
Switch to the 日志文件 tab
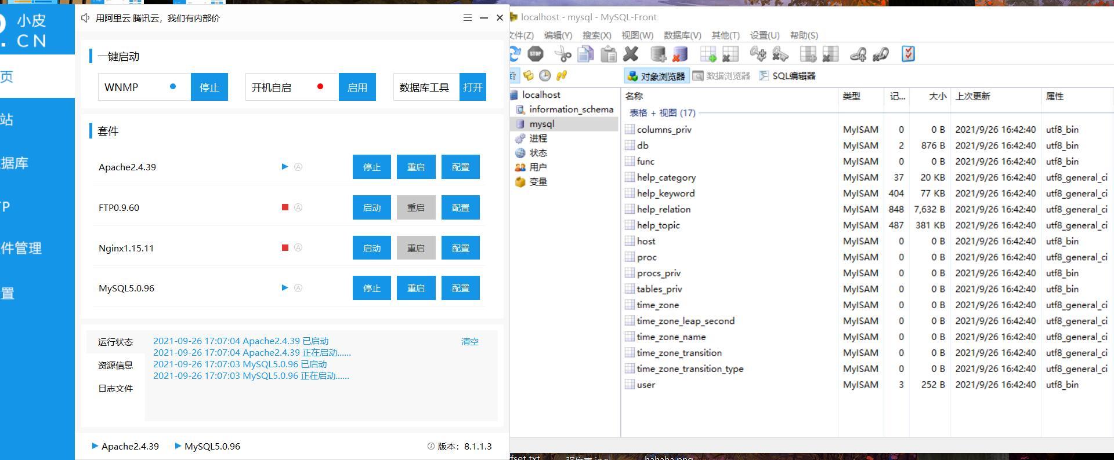115,388
